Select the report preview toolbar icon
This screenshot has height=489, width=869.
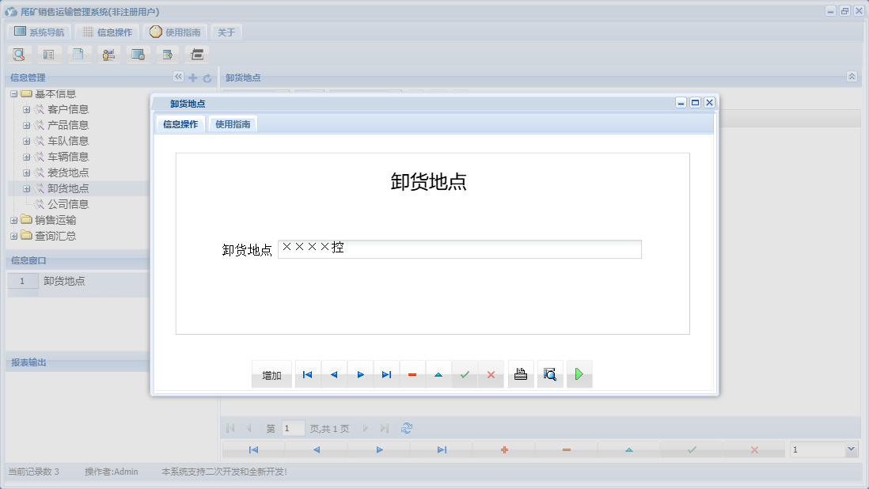tap(17, 54)
